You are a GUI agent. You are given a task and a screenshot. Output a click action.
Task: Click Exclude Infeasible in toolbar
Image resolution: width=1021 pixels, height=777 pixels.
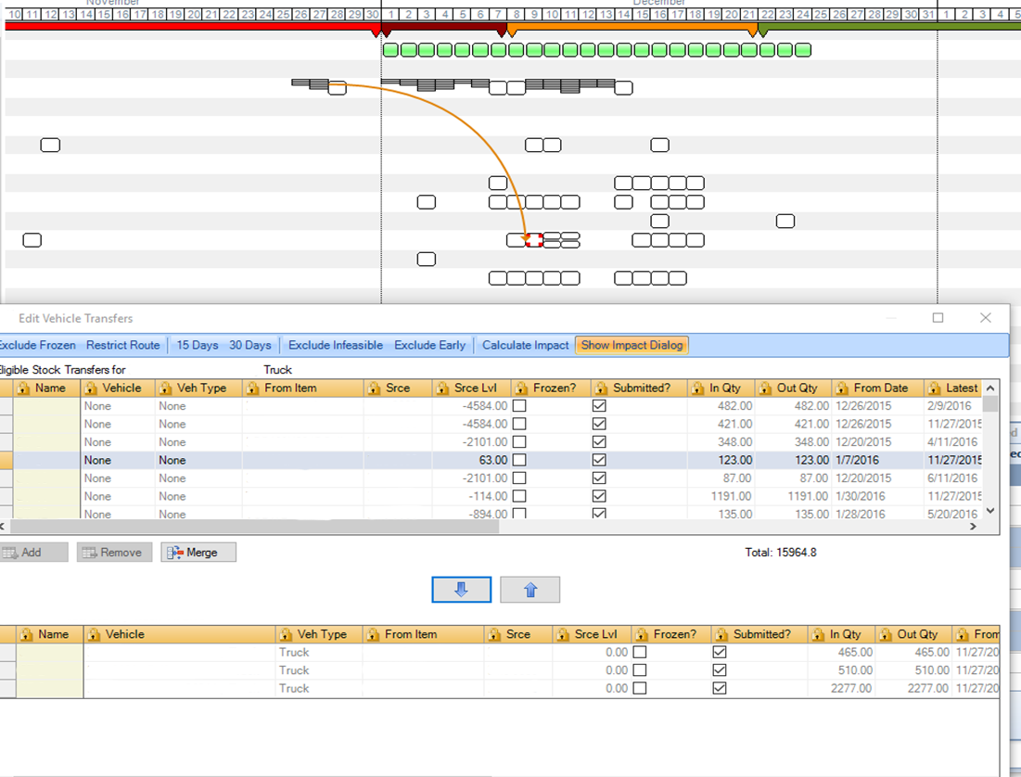336,345
